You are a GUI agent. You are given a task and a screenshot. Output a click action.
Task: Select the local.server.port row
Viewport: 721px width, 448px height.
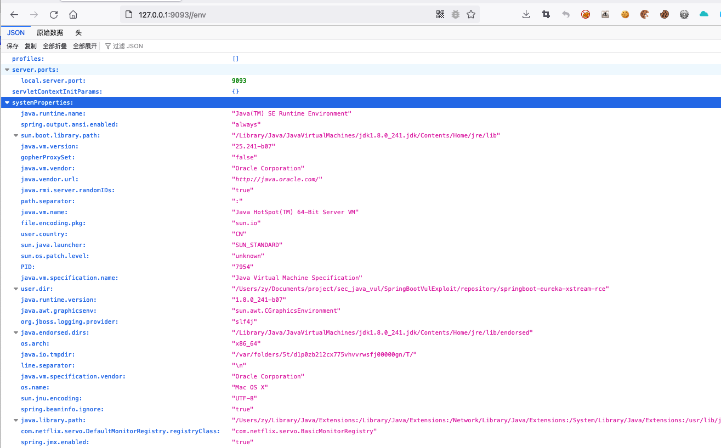pos(360,81)
